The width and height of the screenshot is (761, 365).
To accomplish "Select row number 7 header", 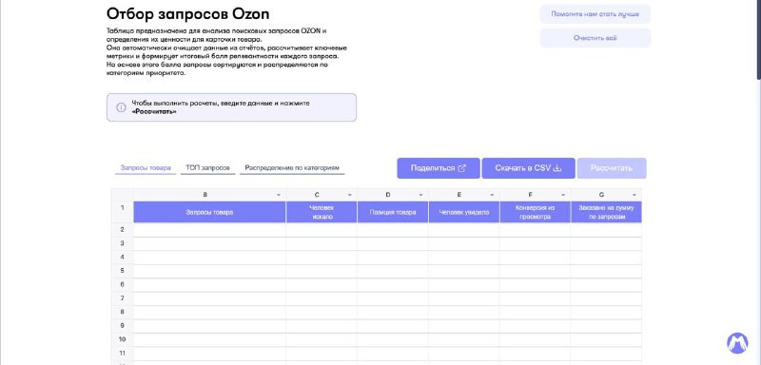I will (x=123, y=298).
